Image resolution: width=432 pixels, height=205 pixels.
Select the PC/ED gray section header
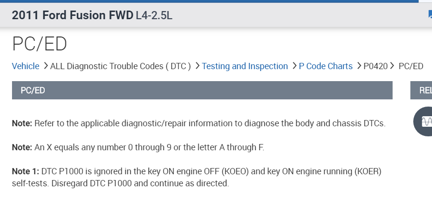pos(202,90)
